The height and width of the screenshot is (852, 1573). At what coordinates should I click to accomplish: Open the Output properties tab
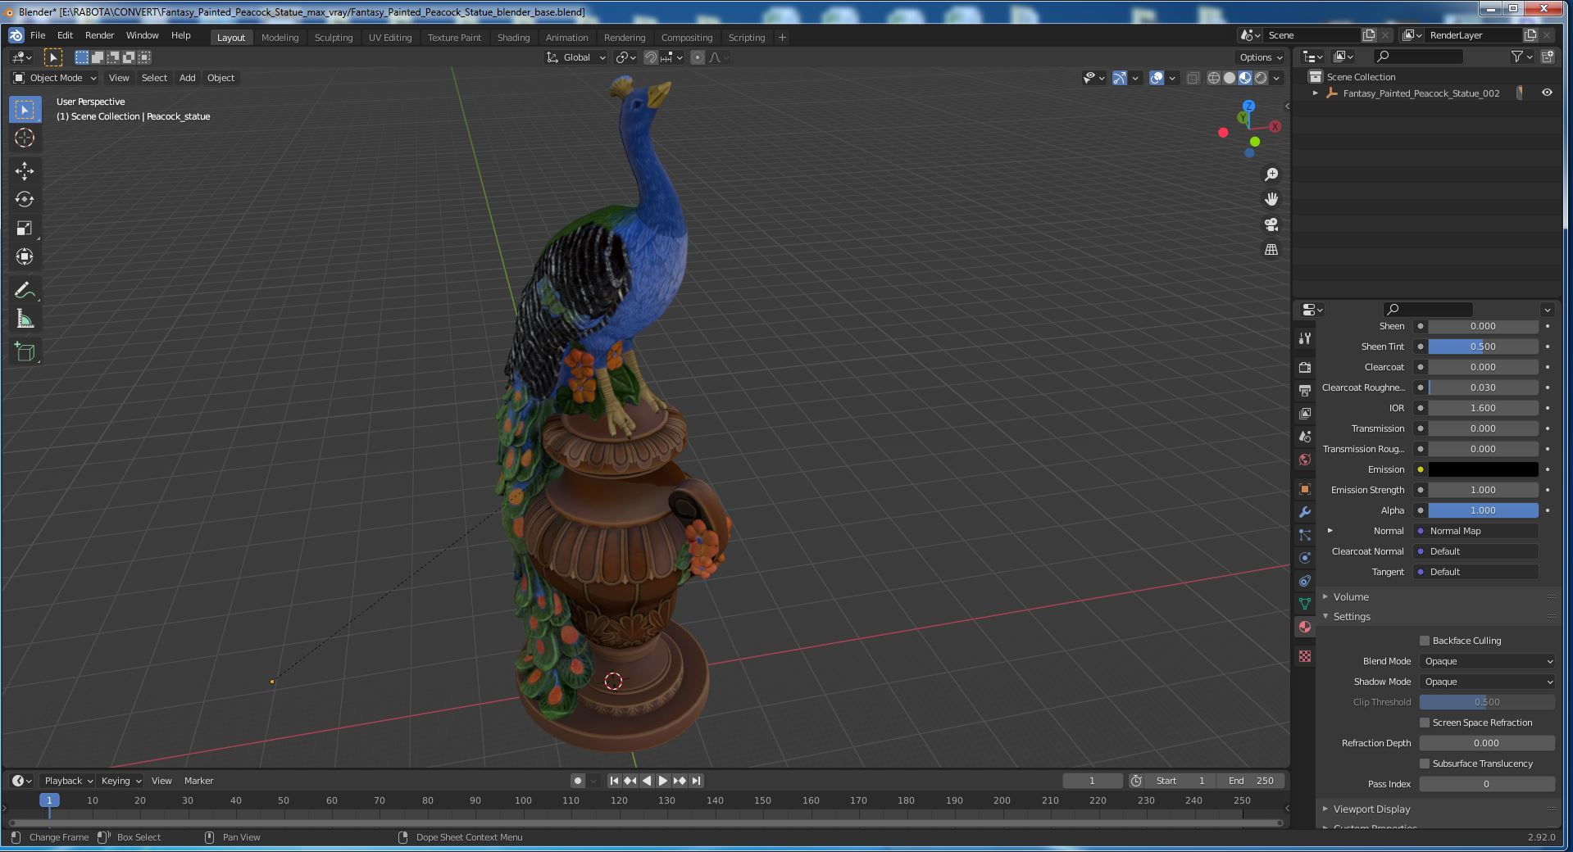(x=1305, y=390)
